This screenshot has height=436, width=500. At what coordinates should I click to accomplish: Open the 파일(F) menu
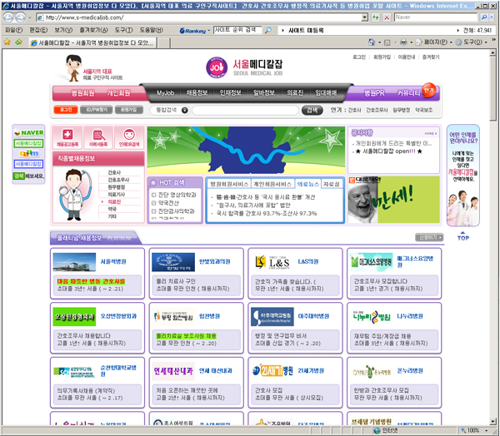click(x=13, y=30)
